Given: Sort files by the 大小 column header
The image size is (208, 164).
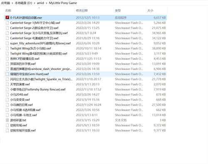Looking at the screenshot, I should tap(150, 10).
